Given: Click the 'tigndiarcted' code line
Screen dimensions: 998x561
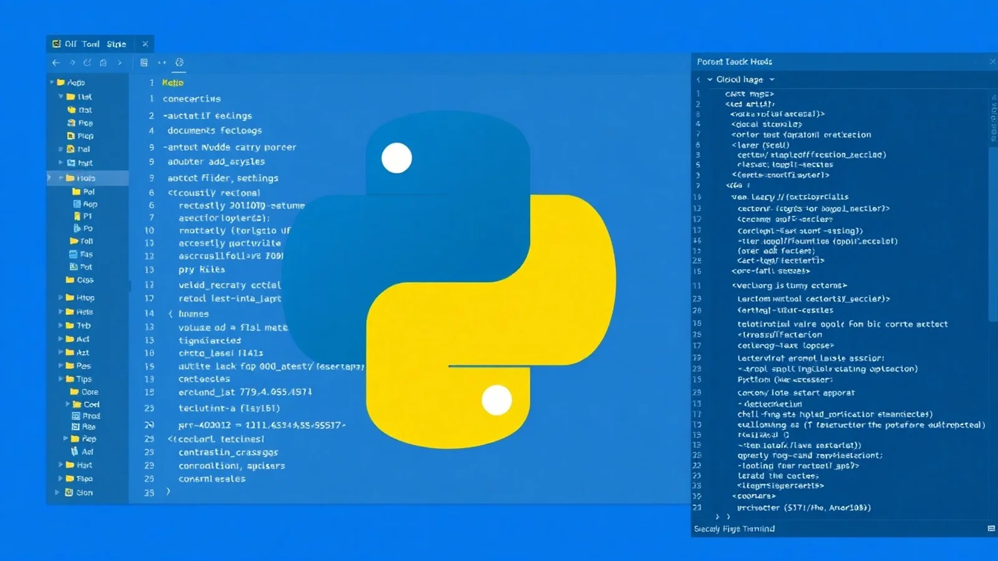Looking at the screenshot, I should tap(210, 340).
